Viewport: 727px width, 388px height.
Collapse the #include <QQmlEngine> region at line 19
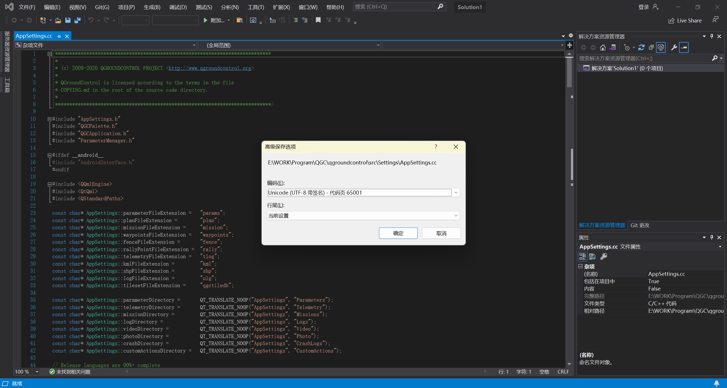point(49,184)
